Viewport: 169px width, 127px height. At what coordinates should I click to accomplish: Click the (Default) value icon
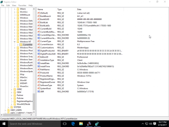39,13
